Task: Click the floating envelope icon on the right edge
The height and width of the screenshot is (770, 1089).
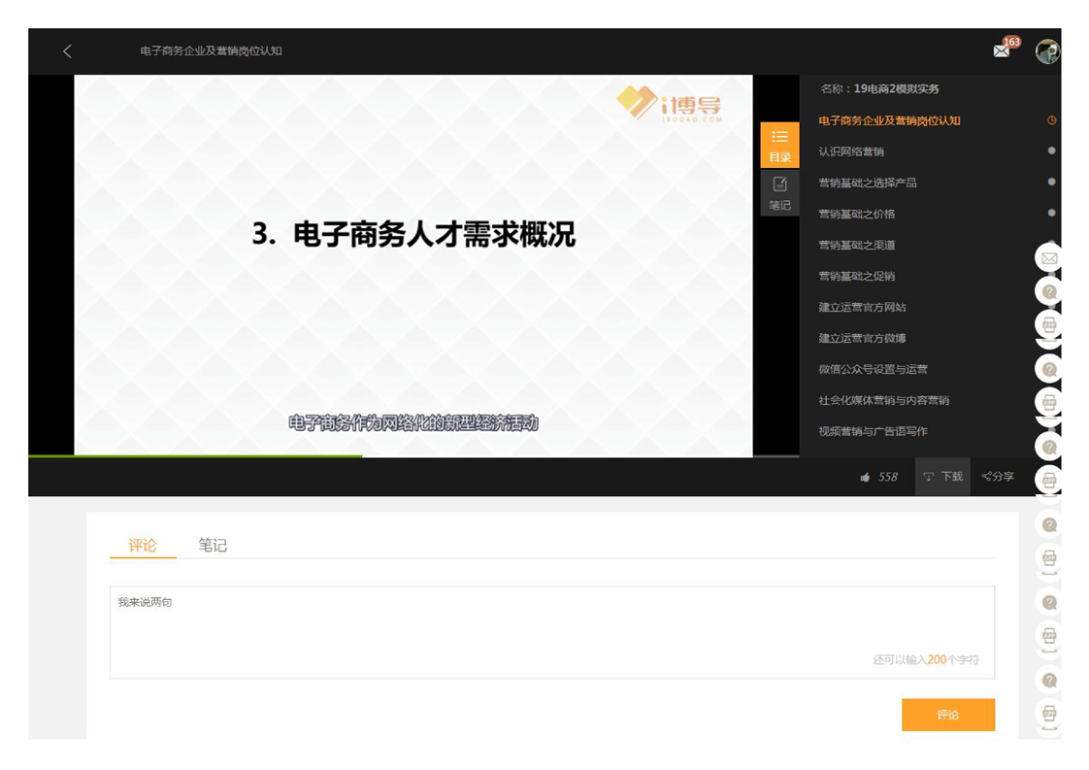Action: click(1048, 258)
